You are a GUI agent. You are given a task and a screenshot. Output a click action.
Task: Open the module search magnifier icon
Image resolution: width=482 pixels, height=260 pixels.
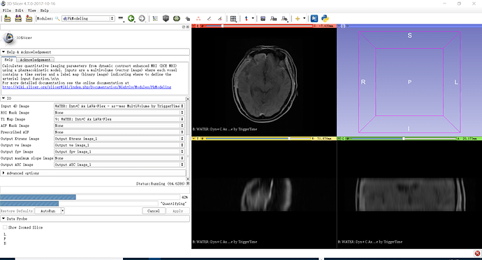point(57,19)
